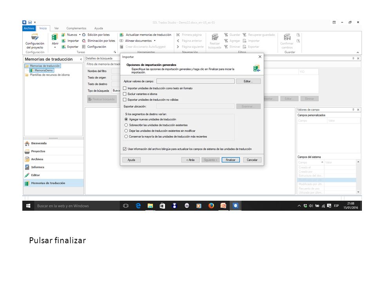Click the Editar button beside field values
The height and width of the screenshot is (282, 376).
(x=248, y=81)
